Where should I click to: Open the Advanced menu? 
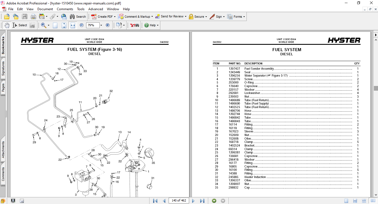pyautogui.click(x=96, y=9)
